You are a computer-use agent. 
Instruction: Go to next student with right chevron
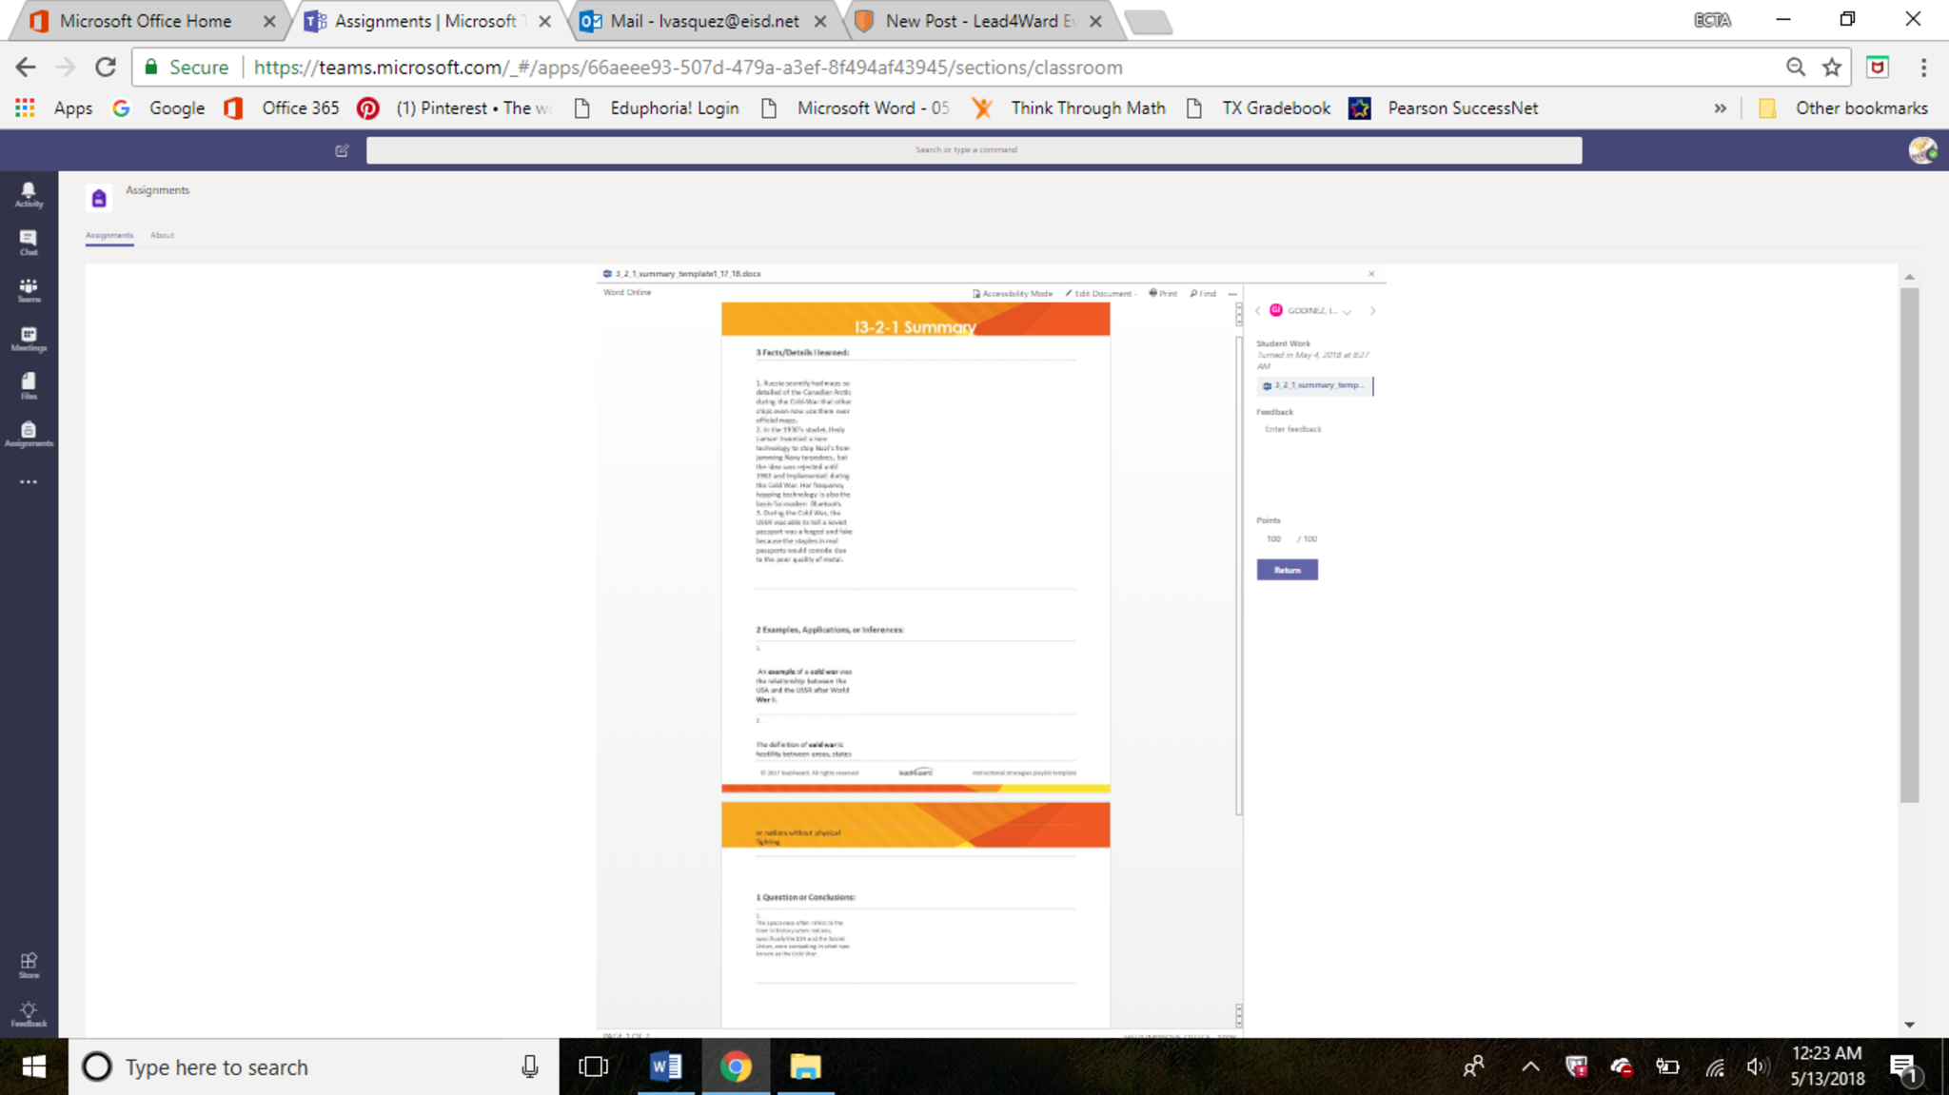click(x=1372, y=311)
